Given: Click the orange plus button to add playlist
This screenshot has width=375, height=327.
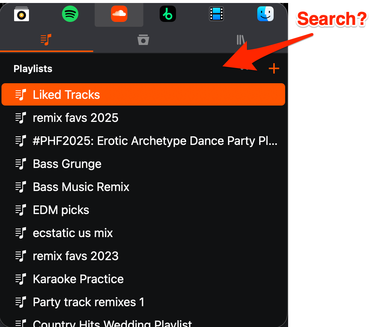Looking at the screenshot, I should (x=274, y=68).
